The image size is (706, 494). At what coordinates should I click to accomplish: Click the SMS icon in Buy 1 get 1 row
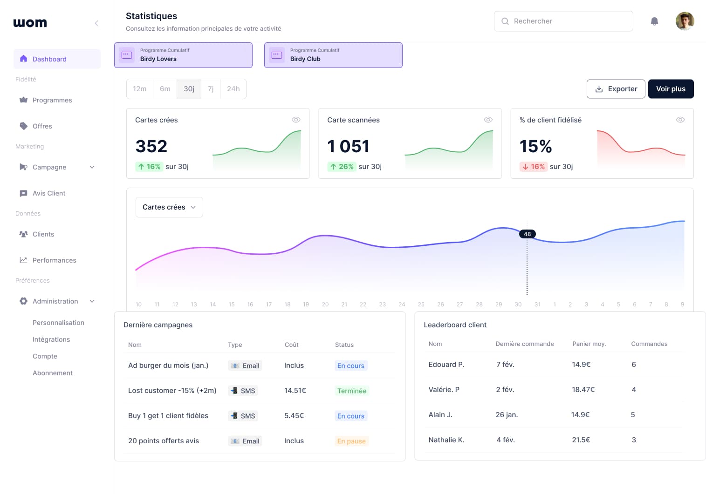pyautogui.click(x=234, y=416)
